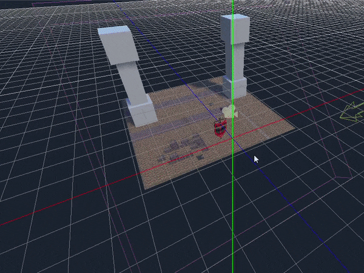Click the nearest corner of the floor platform
This screenshot has width=364, height=273.
[146, 189]
